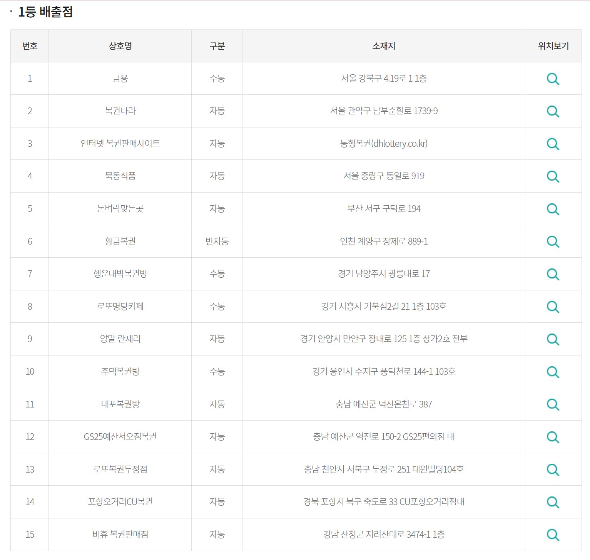This screenshot has width=590, height=560.
Task: Open location view for 복권나라
Action: (553, 111)
